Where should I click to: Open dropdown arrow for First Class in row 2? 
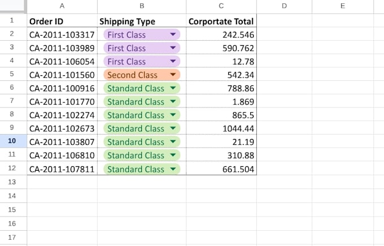click(173, 34)
